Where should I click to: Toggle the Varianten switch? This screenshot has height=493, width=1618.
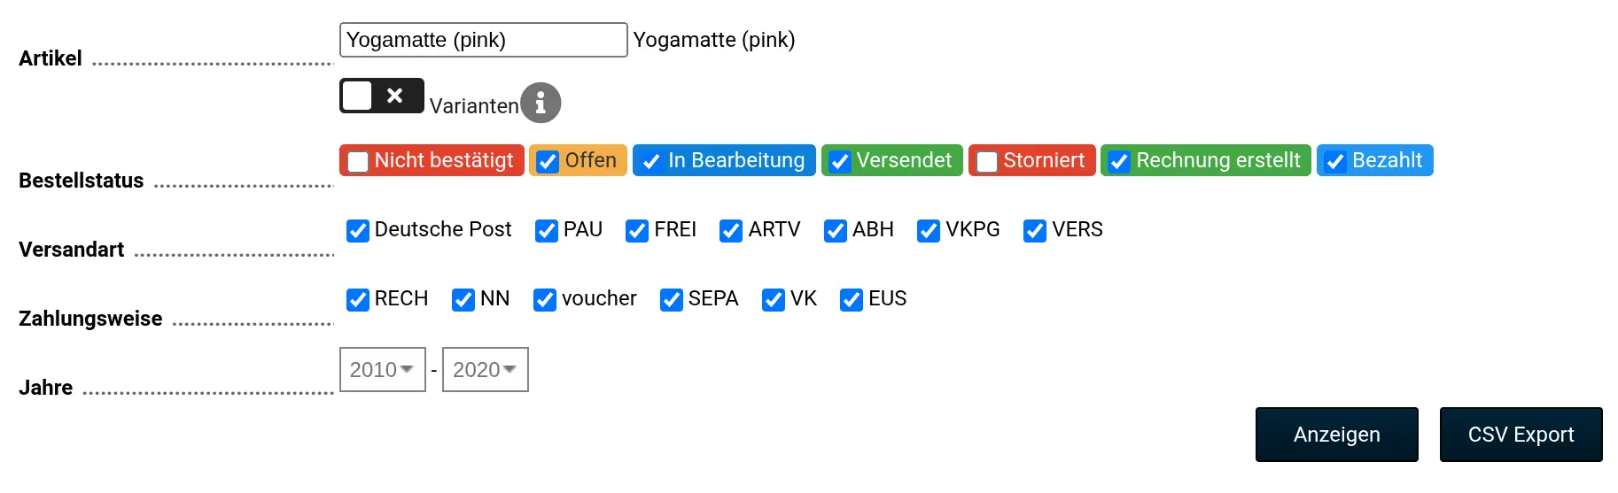click(x=382, y=96)
